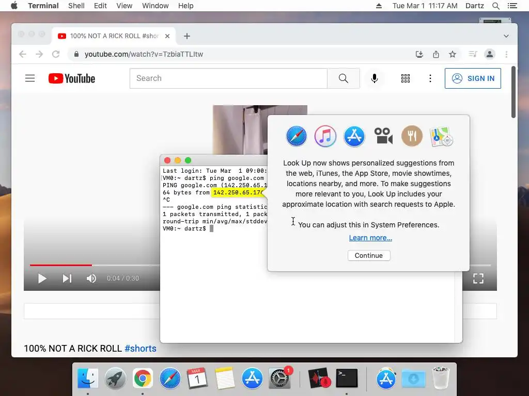Click iTunes music icon in popup
The image size is (529, 396).
click(x=325, y=136)
